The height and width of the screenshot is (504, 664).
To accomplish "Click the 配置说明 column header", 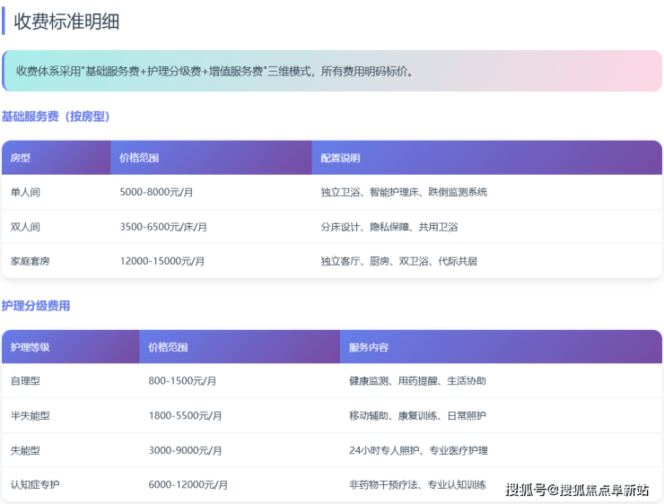I will (x=340, y=158).
